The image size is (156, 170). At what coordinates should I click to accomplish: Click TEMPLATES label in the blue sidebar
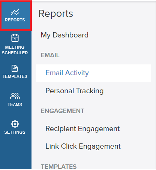[x=15, y=76]
